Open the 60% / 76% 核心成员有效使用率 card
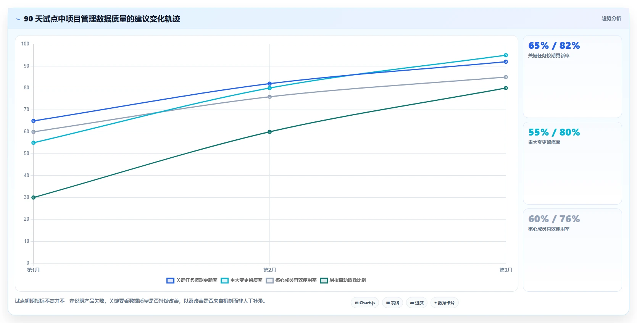Screen dimensions: 637x323 pyautogui.click(x=572, y=250)
